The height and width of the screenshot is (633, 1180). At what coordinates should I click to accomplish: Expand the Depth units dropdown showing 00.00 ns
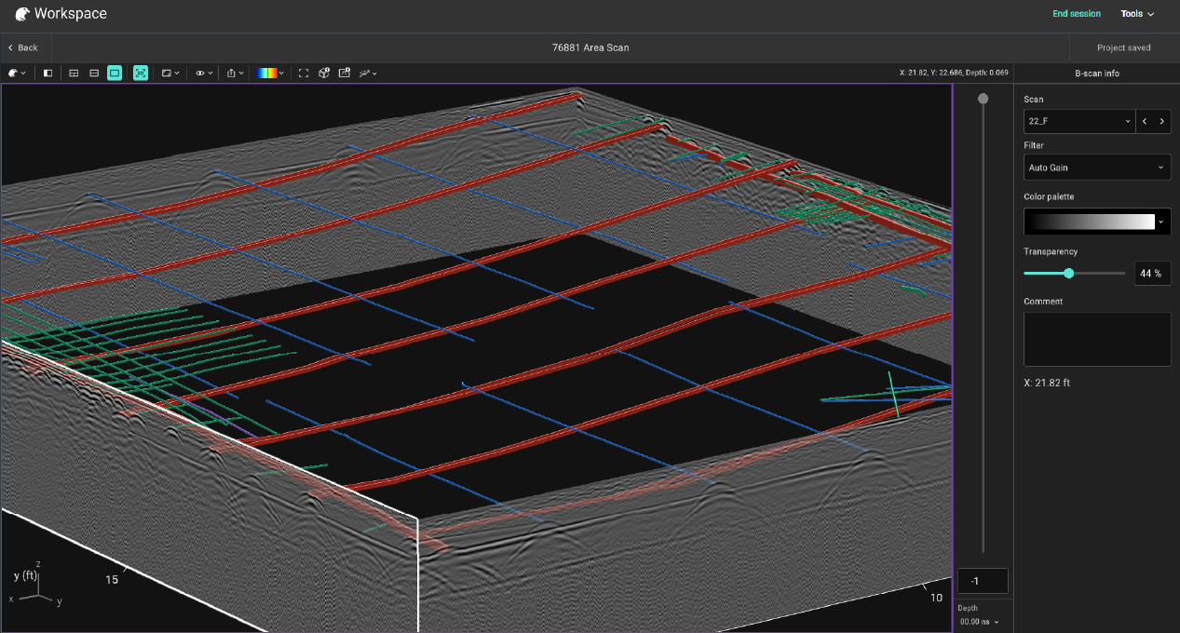pyautogui.click(x=979, y=620)
